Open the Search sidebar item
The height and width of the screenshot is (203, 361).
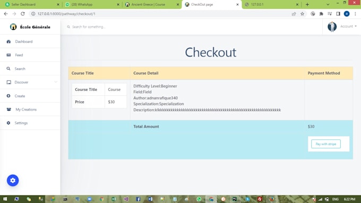point(30,69)
